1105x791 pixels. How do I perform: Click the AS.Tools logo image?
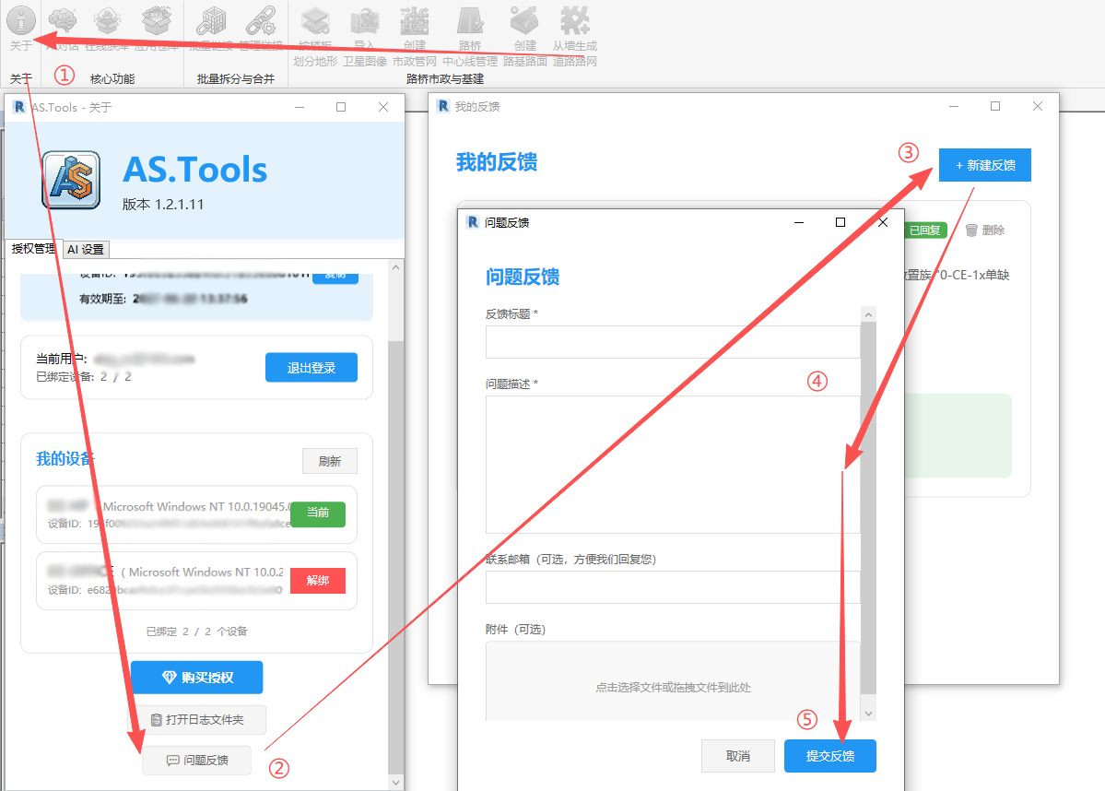point(71,180)
